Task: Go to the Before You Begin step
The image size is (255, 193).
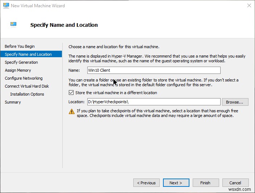Action: click(20, 46)
